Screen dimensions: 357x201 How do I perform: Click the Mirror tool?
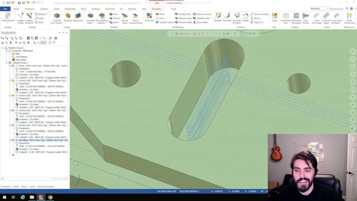(x=255, y=18)
